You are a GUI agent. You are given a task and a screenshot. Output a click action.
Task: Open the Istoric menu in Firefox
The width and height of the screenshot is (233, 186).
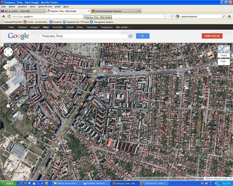coord(33,6)
